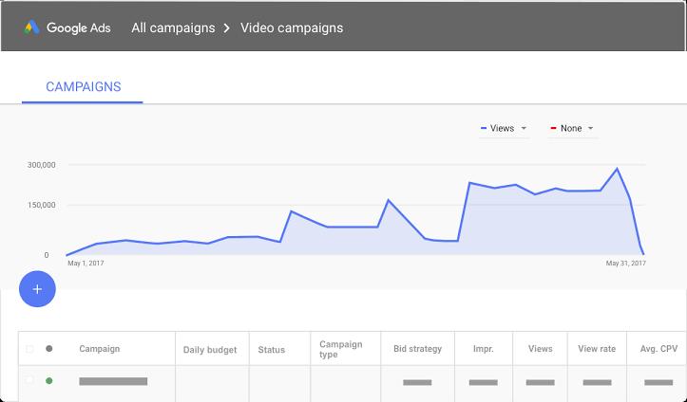The width and height of the screenshot is (687, 402).
Task: Click the View rate column header
Action: [597, 349]
